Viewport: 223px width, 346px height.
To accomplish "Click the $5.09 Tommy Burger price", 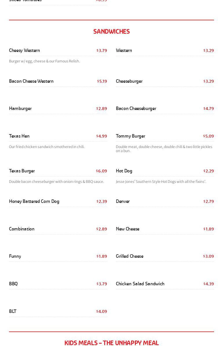I will point(209,136).
